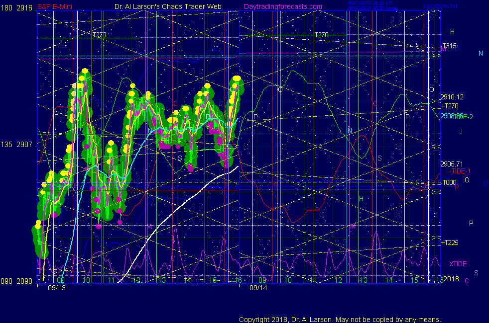
Task: Click the T000 level label
Action: [x=449, y=183]
